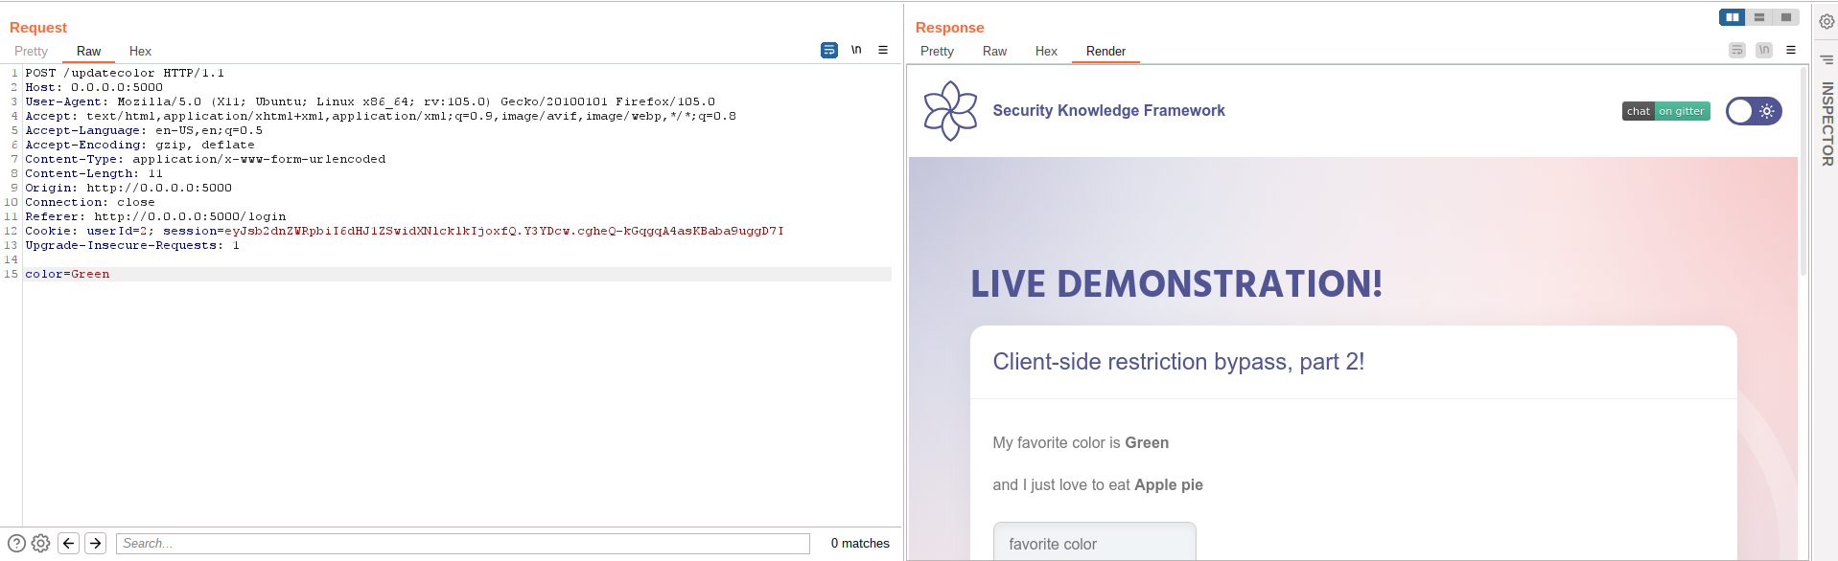Show non-printable characters in Response panel

coord(1764,50)
